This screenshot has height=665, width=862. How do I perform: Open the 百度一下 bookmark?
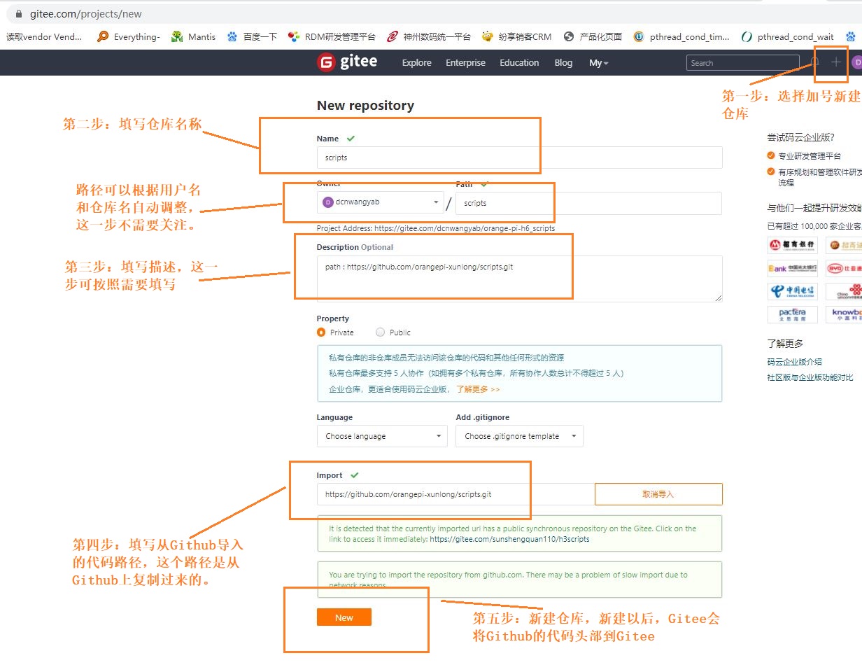[252, 36]
